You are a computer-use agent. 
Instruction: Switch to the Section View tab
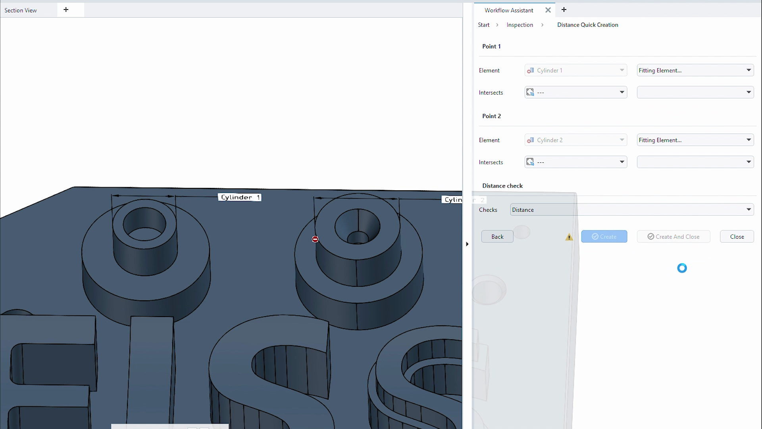click(21, 10)
